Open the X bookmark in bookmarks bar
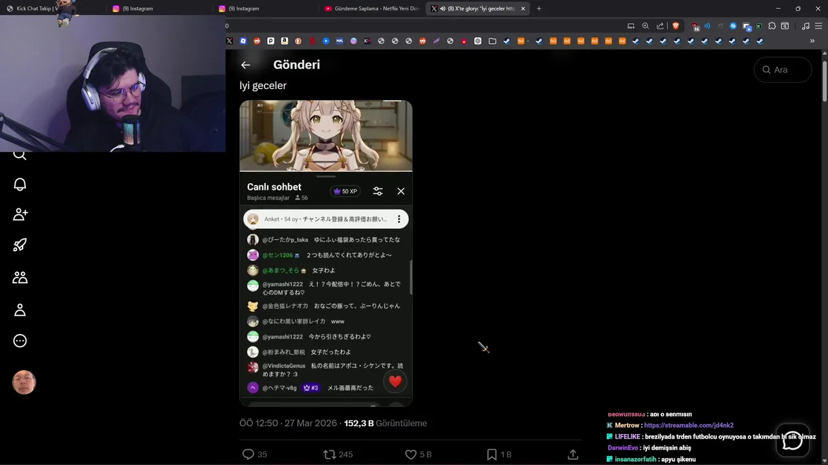 [x=229, y=41]
